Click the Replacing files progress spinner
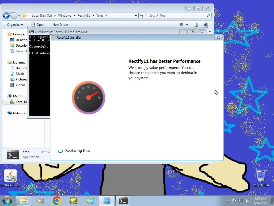 60,151
